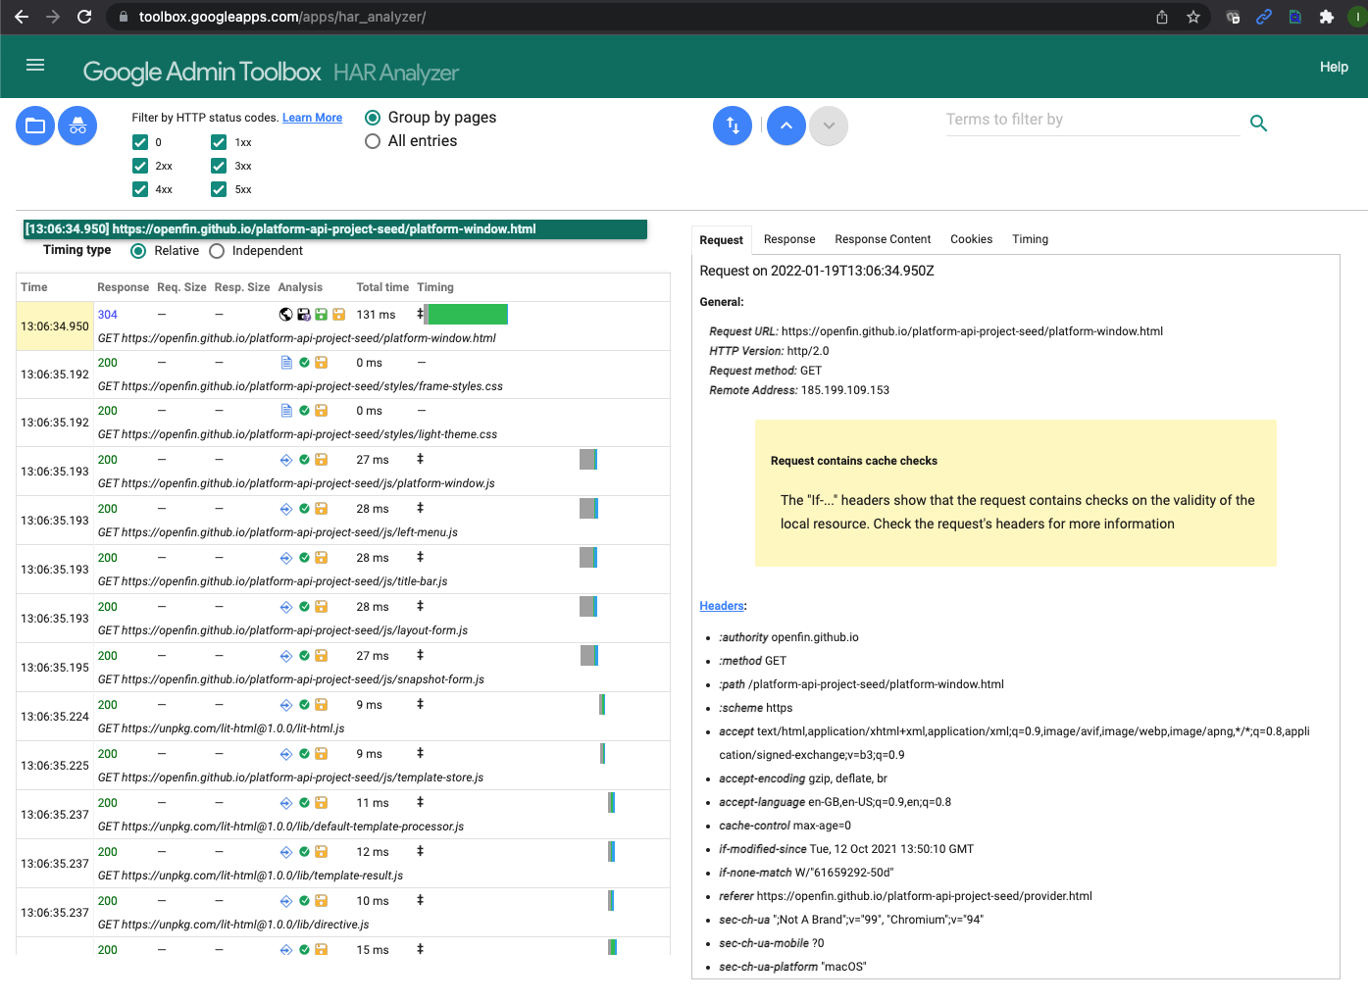
Task: Click the Terms to filter by field
Action: click(1092, 120)
